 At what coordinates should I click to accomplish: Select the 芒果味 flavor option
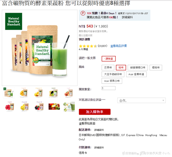(x=108, y=67)
